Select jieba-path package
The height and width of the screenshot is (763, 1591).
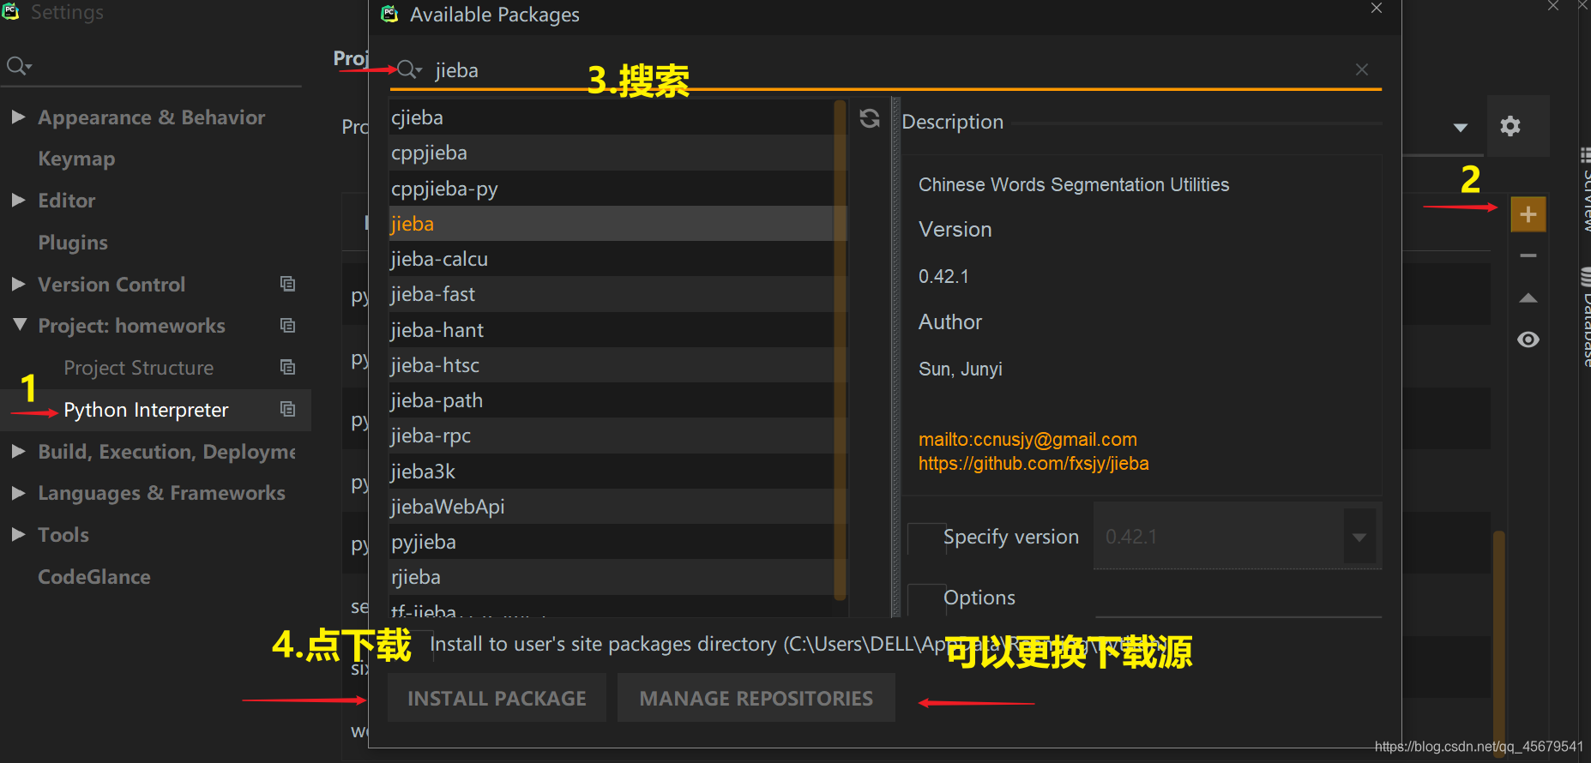tap(612, 400)
